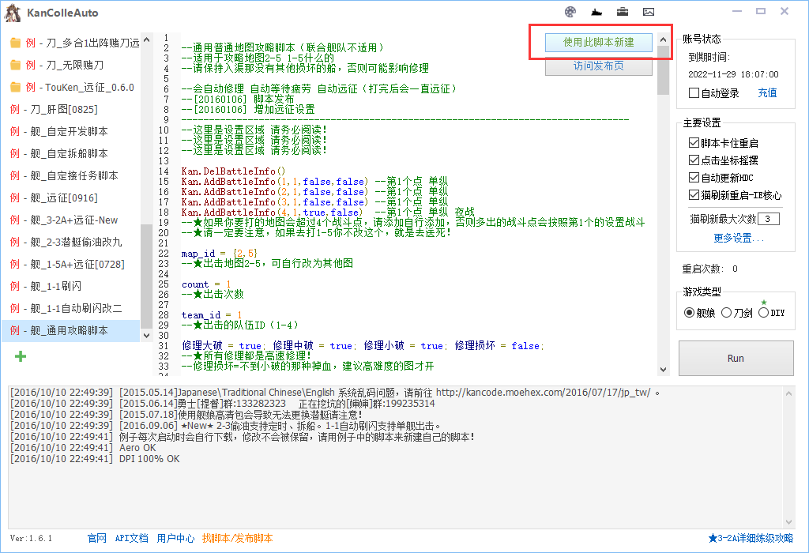
Task: Select 舰_1-1刷闪 script in list
Action: [70, 286]
